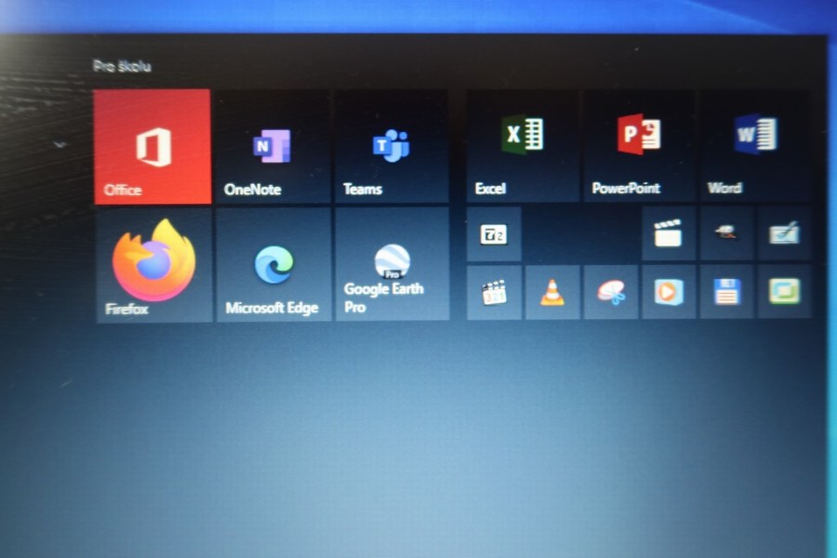Image resolution: width=837 pixels, height=558 pixels.
Task: Open VLC media player cone tile
Action: coord(552,293)
